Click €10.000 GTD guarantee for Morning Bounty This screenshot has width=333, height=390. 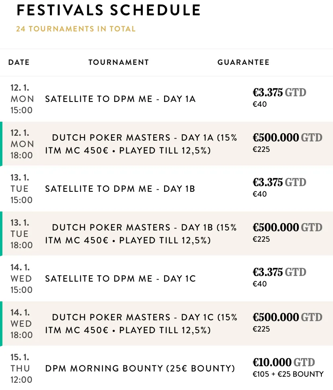pos(284,362)
